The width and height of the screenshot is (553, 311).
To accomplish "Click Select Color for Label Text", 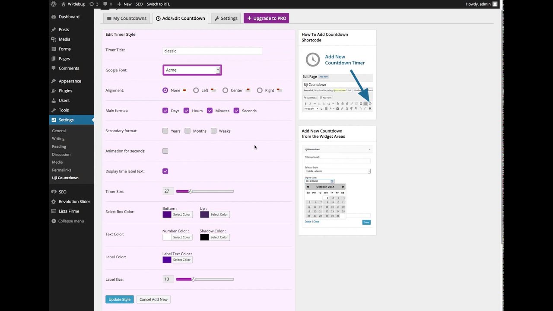I will point(182,260).
